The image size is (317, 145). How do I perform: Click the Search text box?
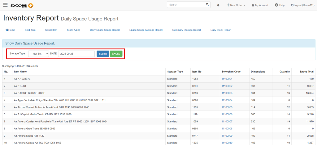coord(186,5)
